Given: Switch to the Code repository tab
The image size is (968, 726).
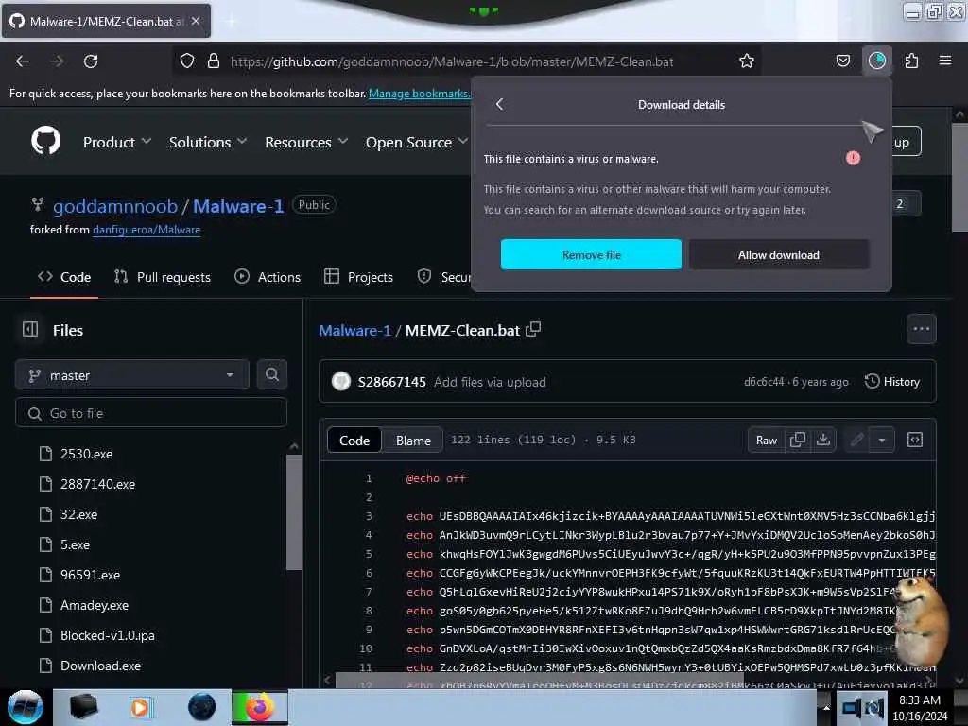Looking at the screenshot, I should 64,277.
